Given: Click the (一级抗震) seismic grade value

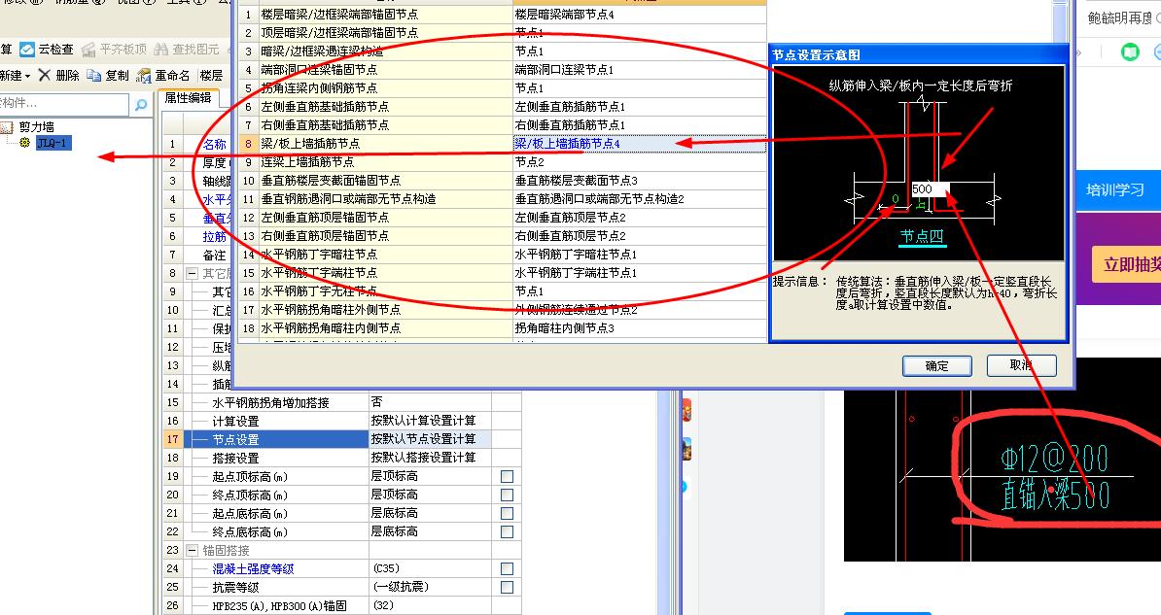Looking at the screenshot, I should coord(430,588).
